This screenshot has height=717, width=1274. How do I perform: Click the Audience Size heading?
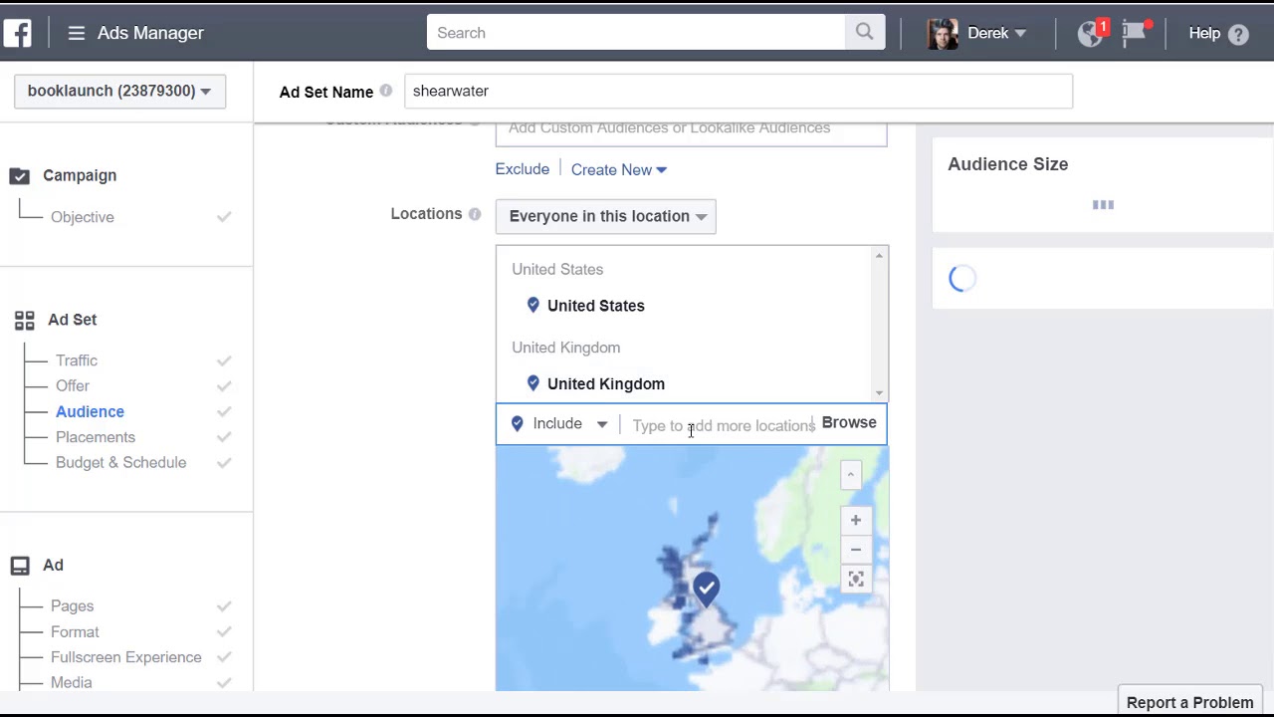pos(1007,164)
